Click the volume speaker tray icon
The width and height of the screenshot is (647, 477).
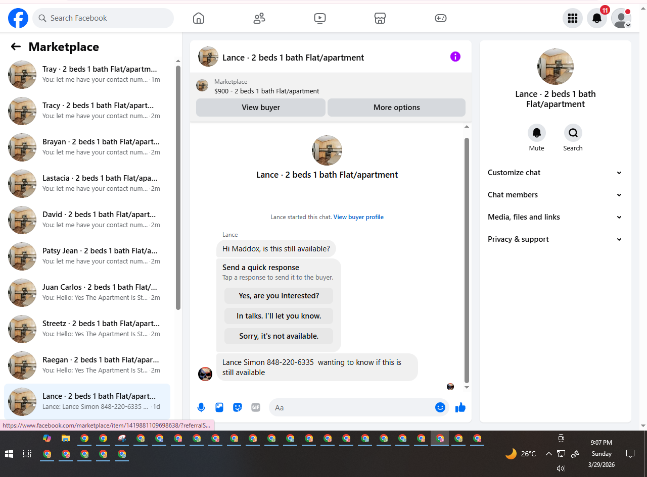[x=561, y=468]
